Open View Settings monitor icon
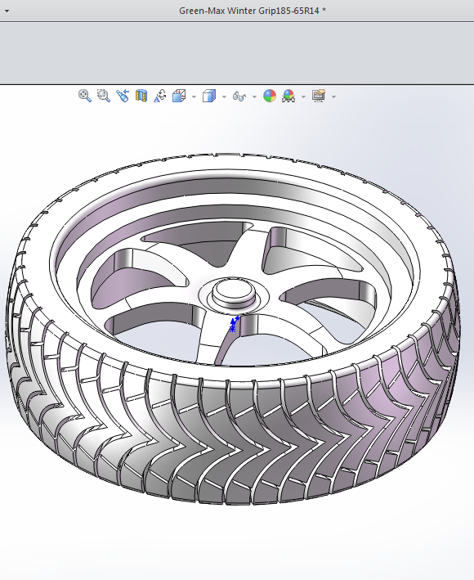This screenshot has width=474, height=580. [319, 96]
